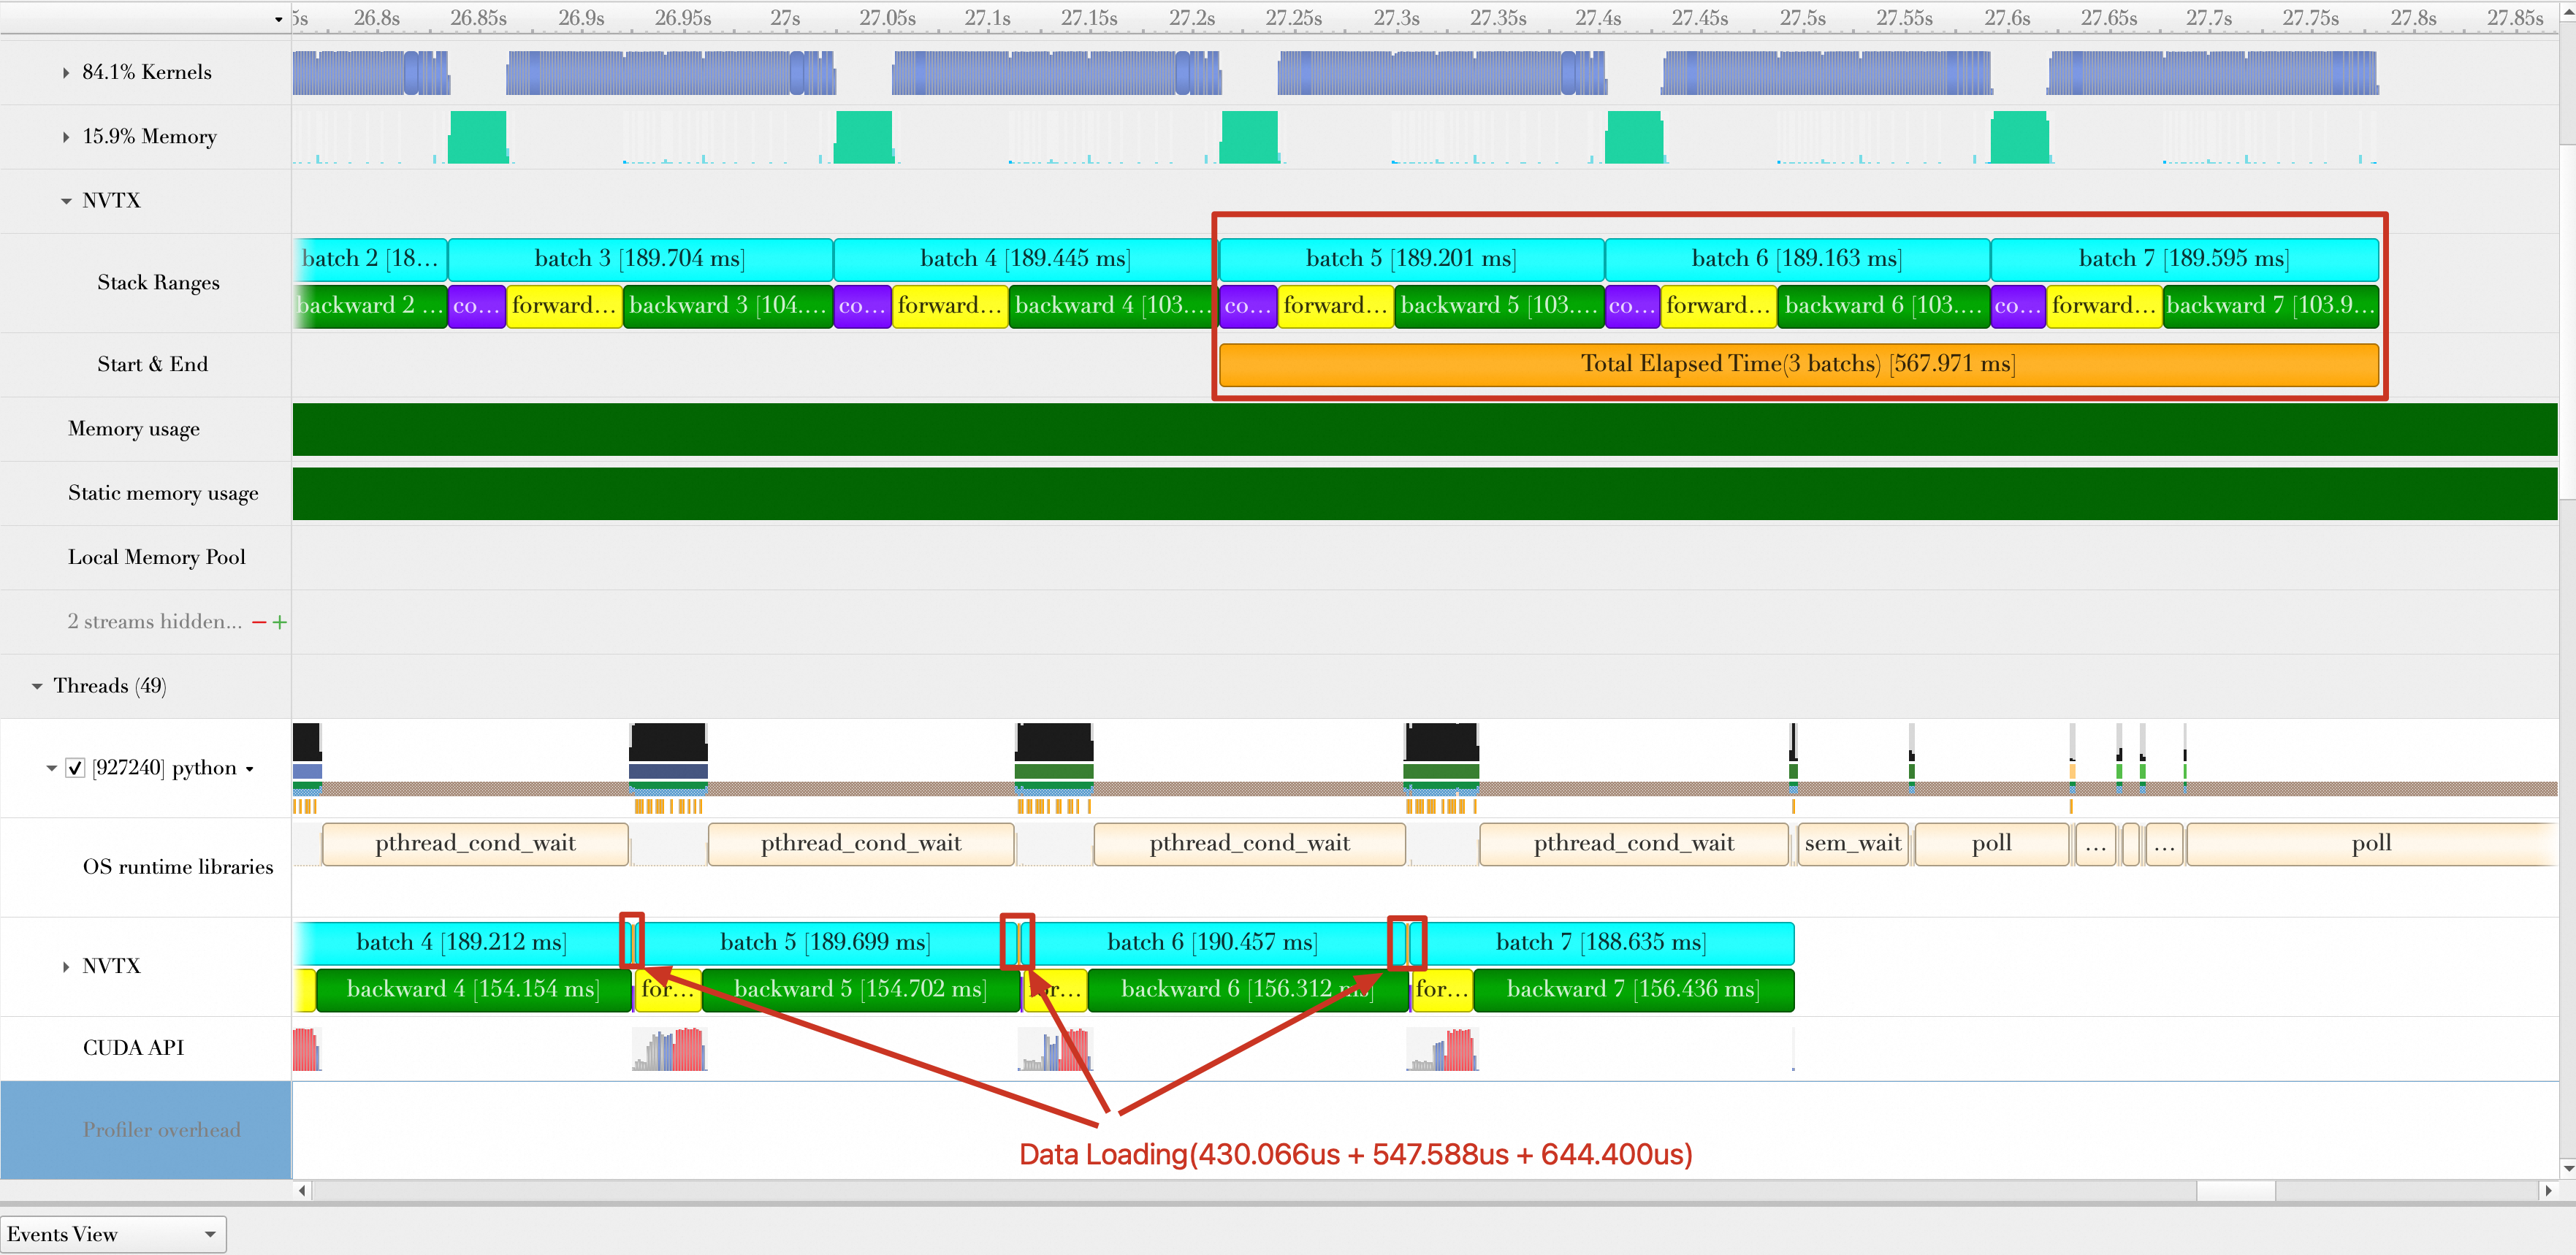This screenshot has height=1255, width=2576.
Task: Click the timeline header dropdown arrow near ruler
Action: (278, 19)
